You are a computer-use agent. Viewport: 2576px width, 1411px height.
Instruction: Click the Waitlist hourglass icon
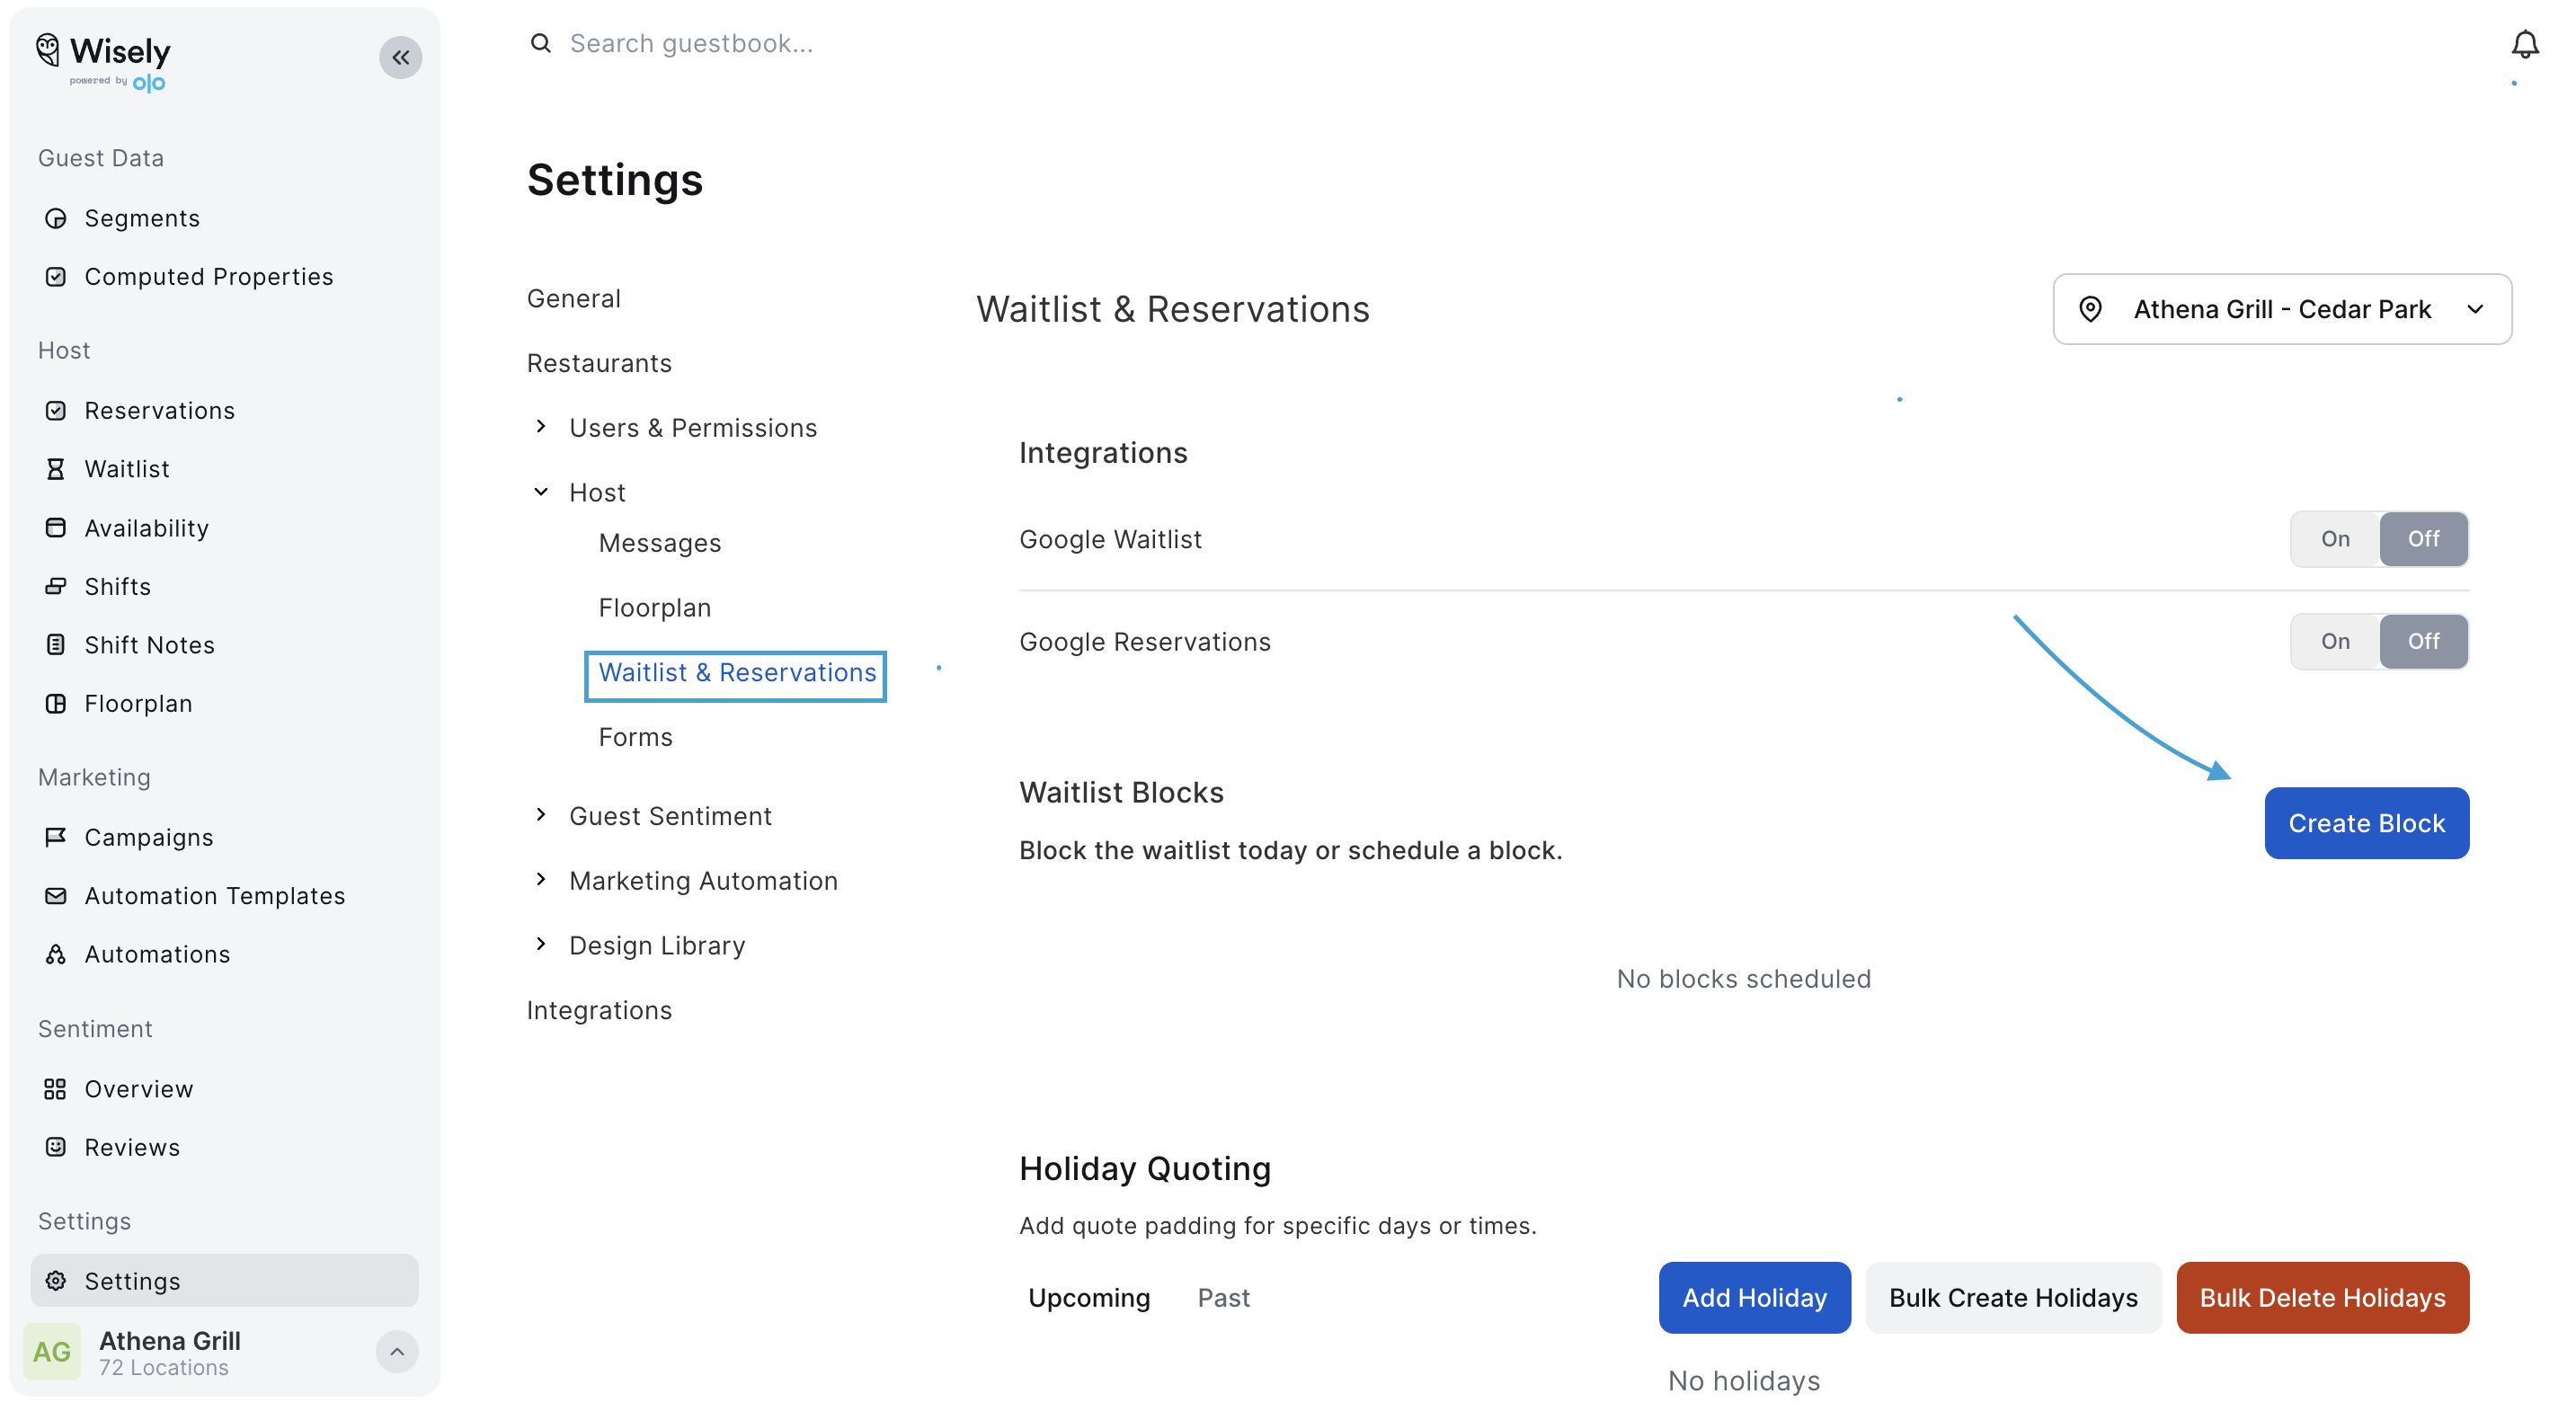pyautogui.click(x=56, y=469)
